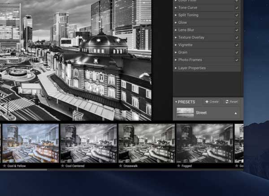Expand the Texture Overlay section arrow
269x196 pixels.
point(176,38)
